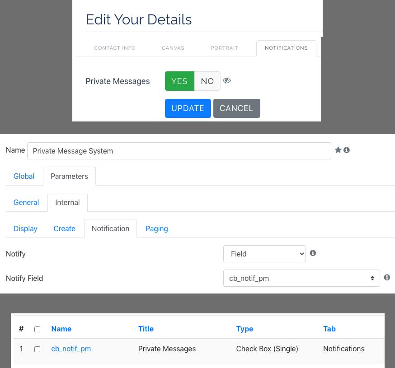Open the Paging tab
This screenshot has height=368, width=395.
(157, 228)
